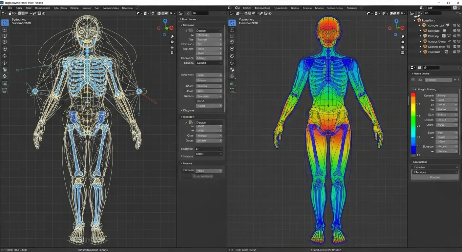Open the Doodos dropdown in the properties panel
The height and width of the screenshot is (252, 462).
tap(209, 30)
